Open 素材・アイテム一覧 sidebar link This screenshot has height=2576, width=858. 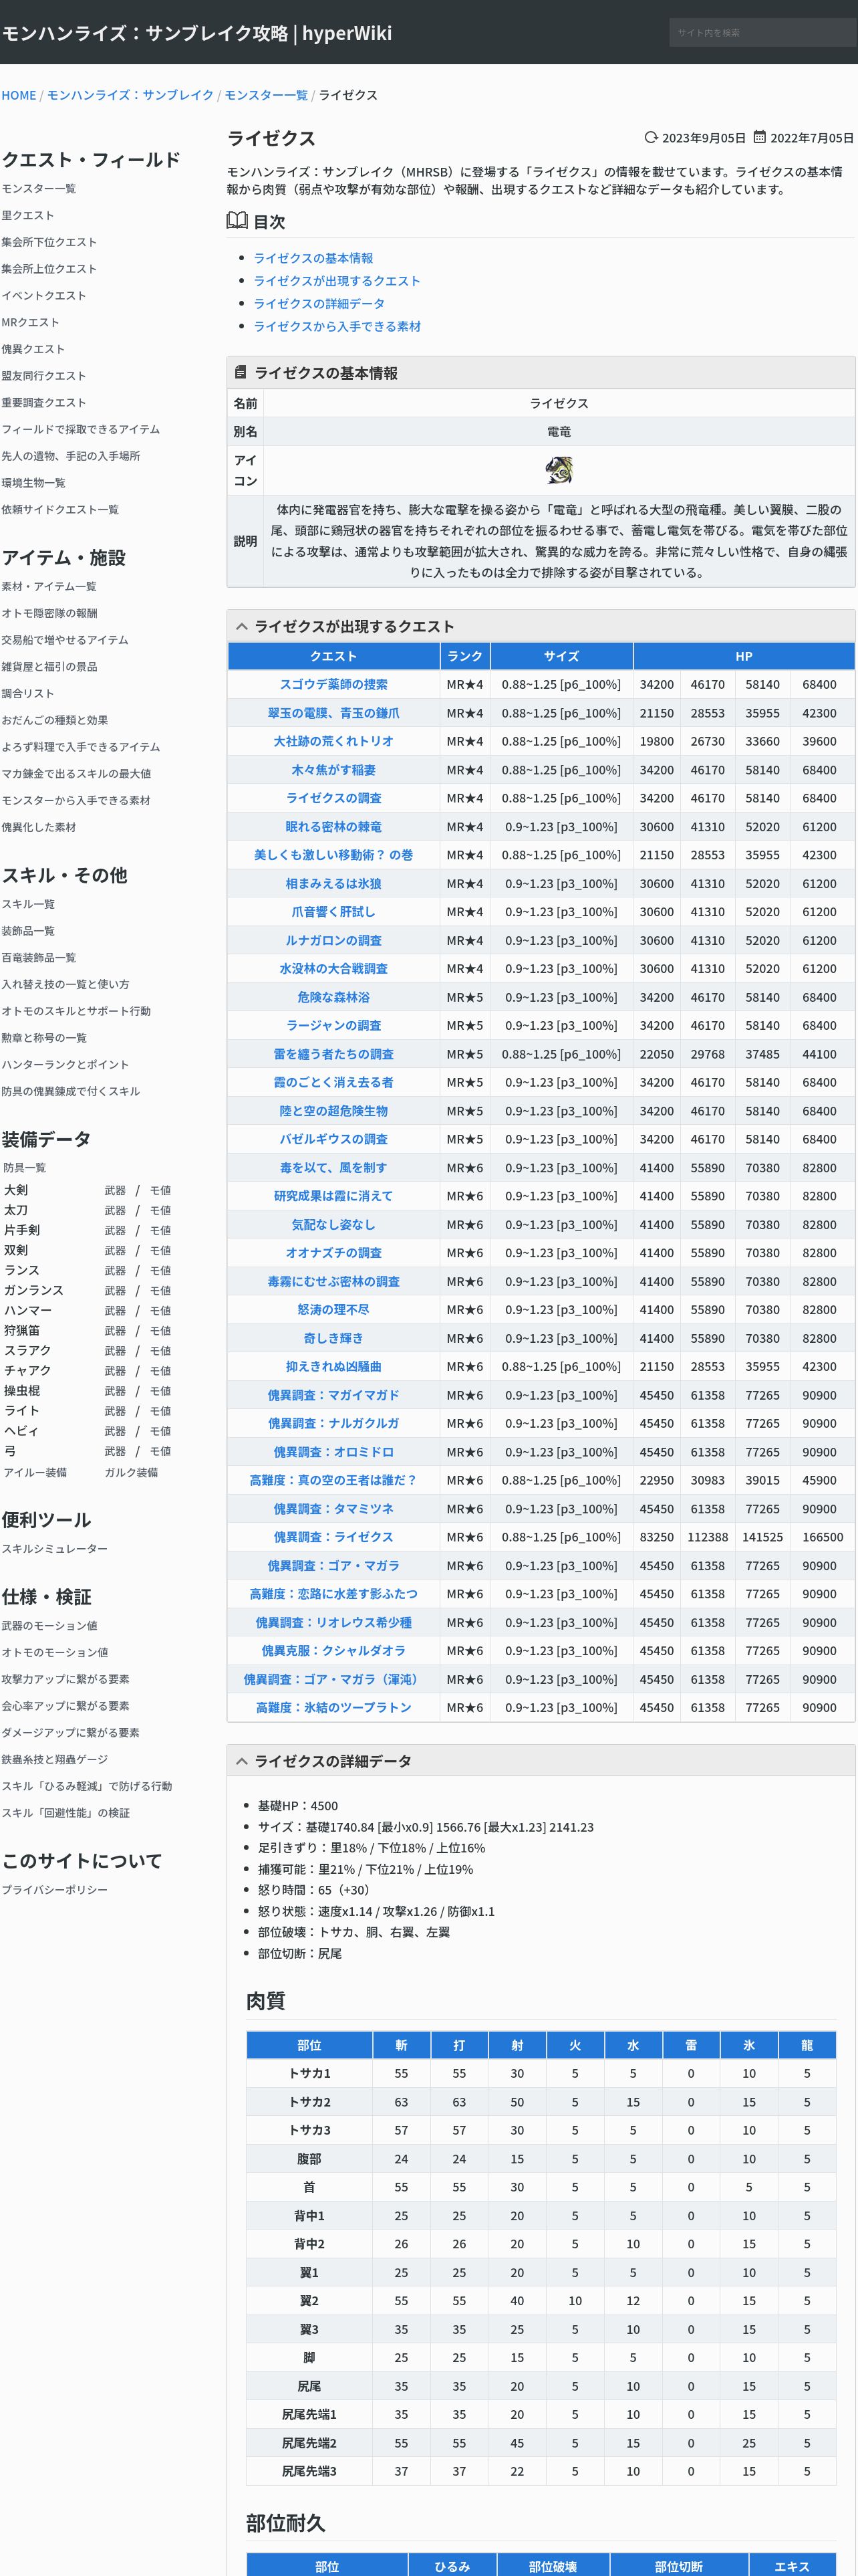(49, 586)
